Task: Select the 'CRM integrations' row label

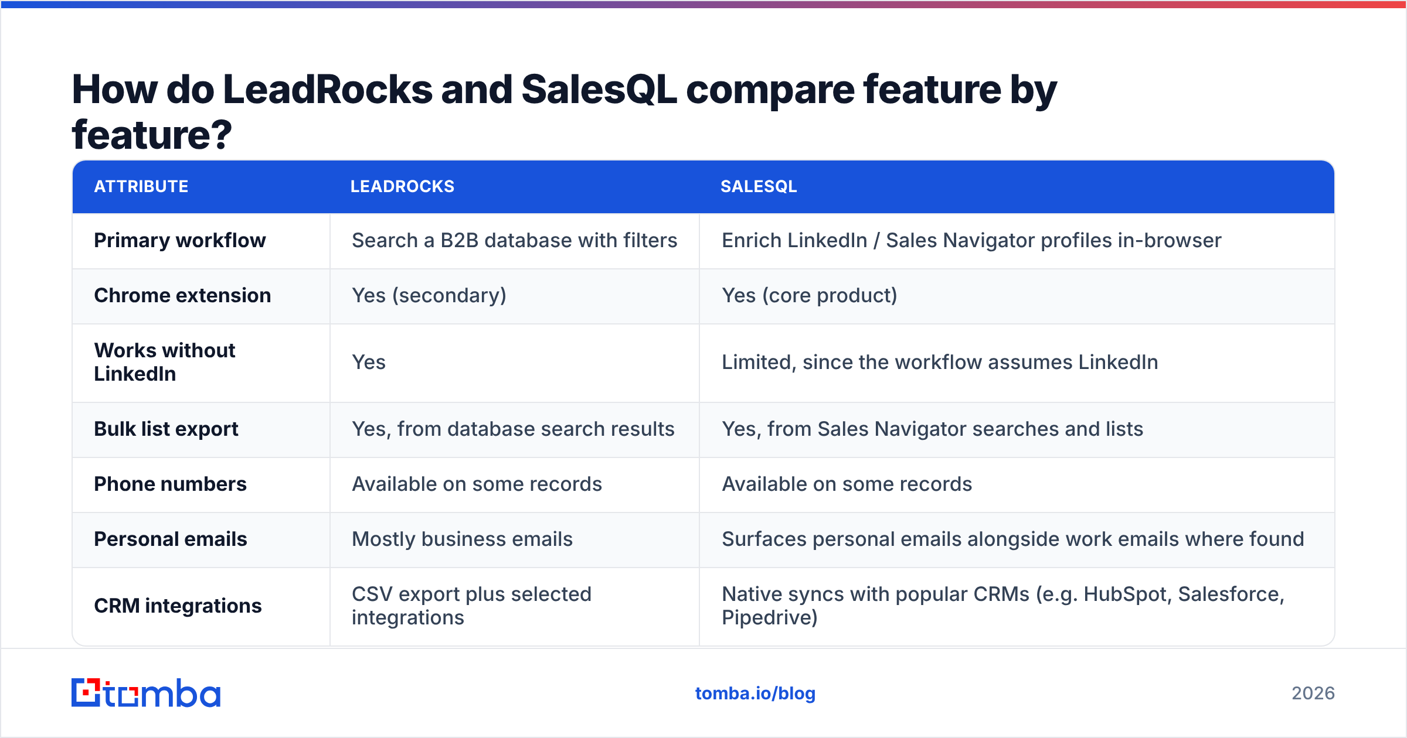Action: click(x=178, y=606)
